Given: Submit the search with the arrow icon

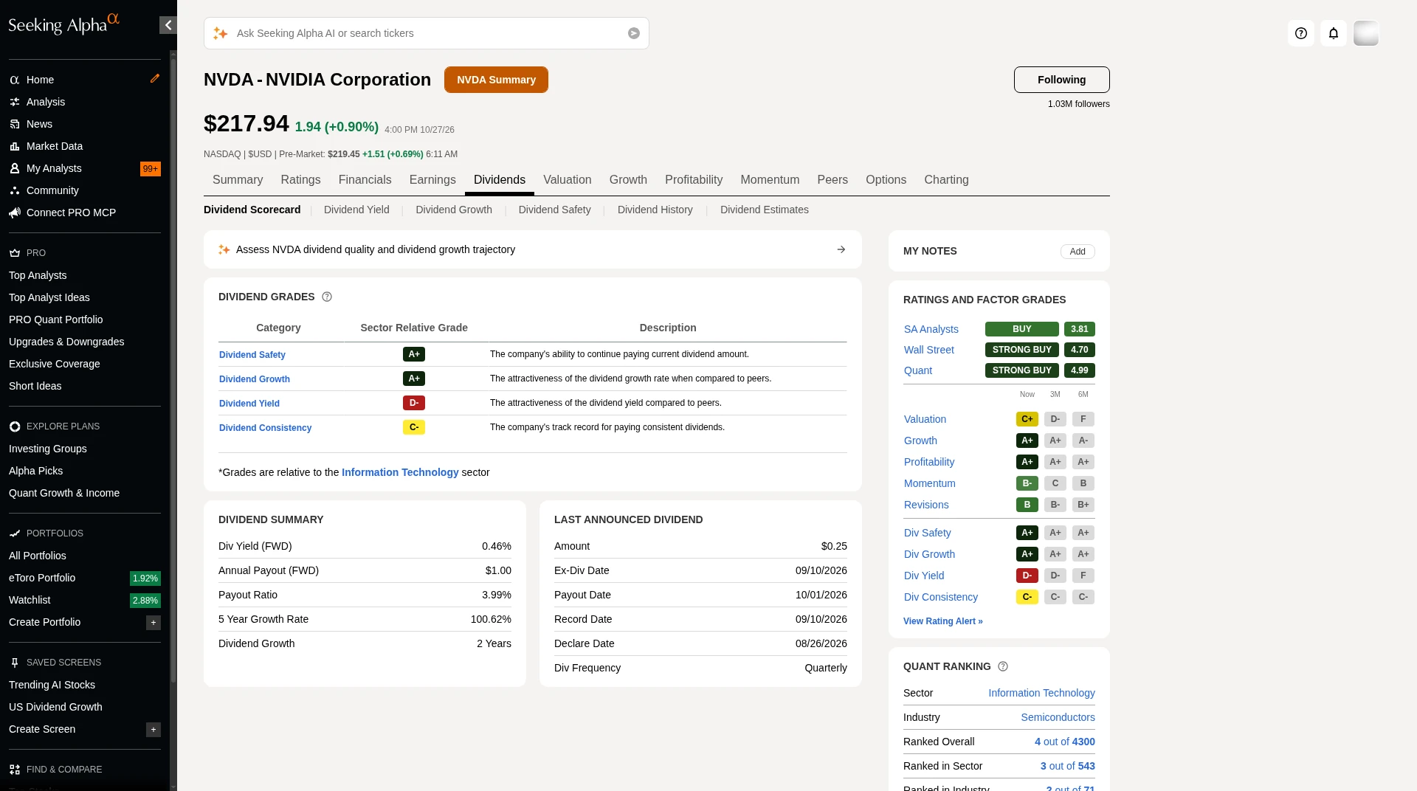Looking at the screenshot, I should click(634, 33).
